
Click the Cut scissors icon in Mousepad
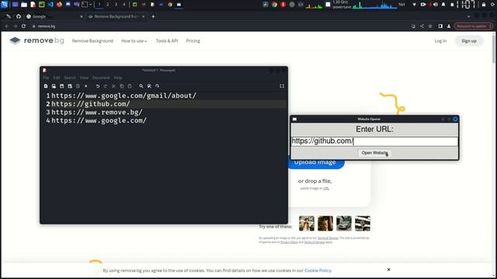pyautogui.click(x=113, y=86)
